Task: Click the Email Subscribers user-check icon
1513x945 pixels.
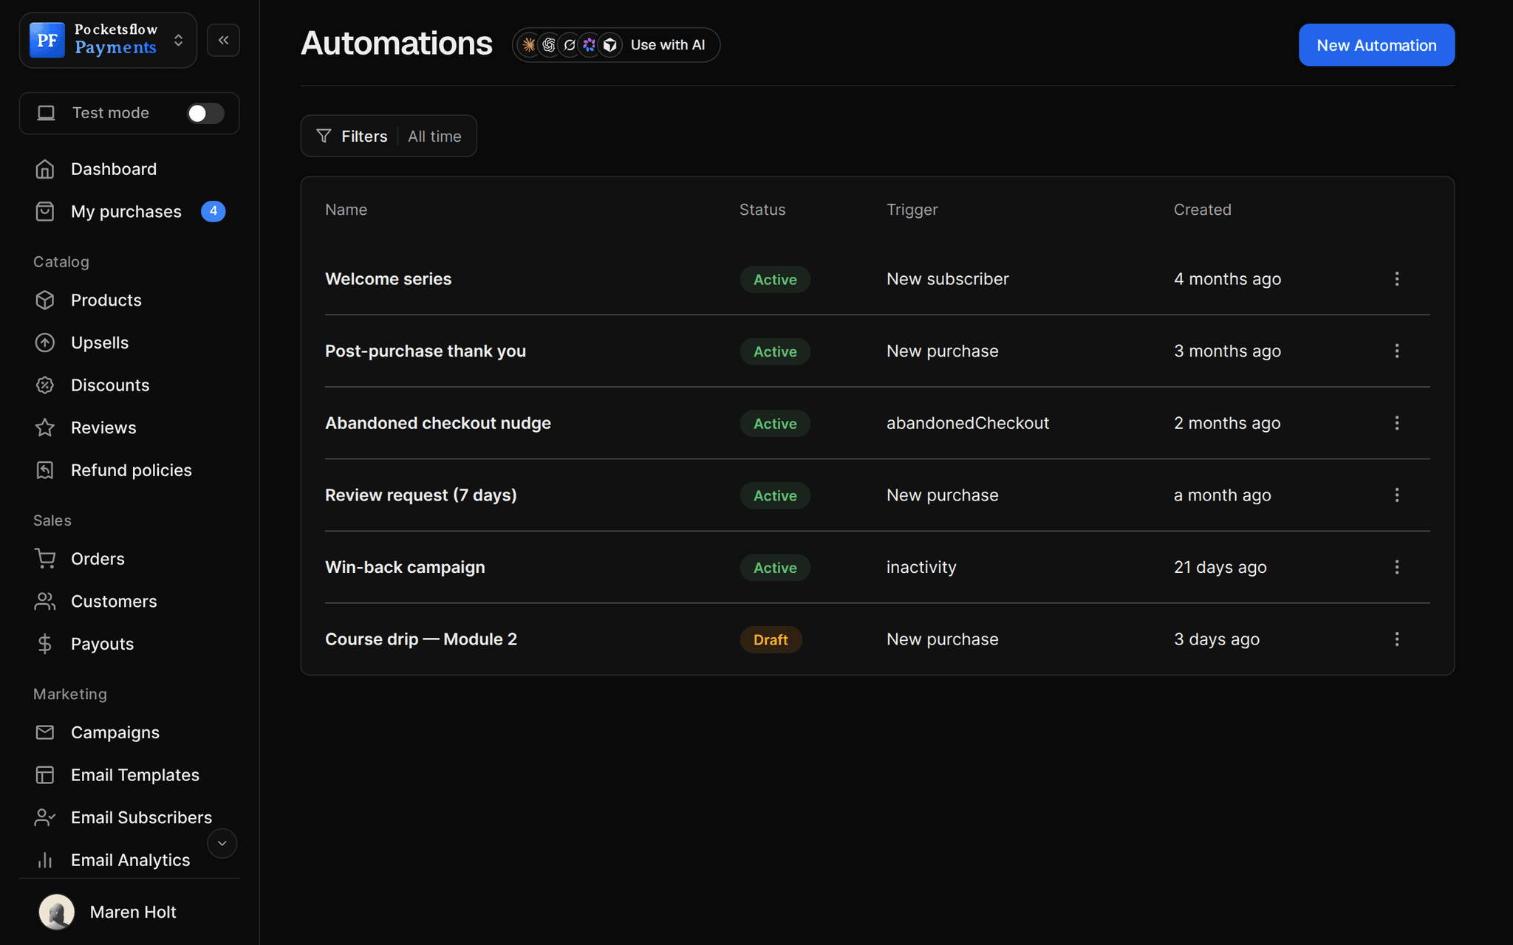Action: tap(45, 817)
